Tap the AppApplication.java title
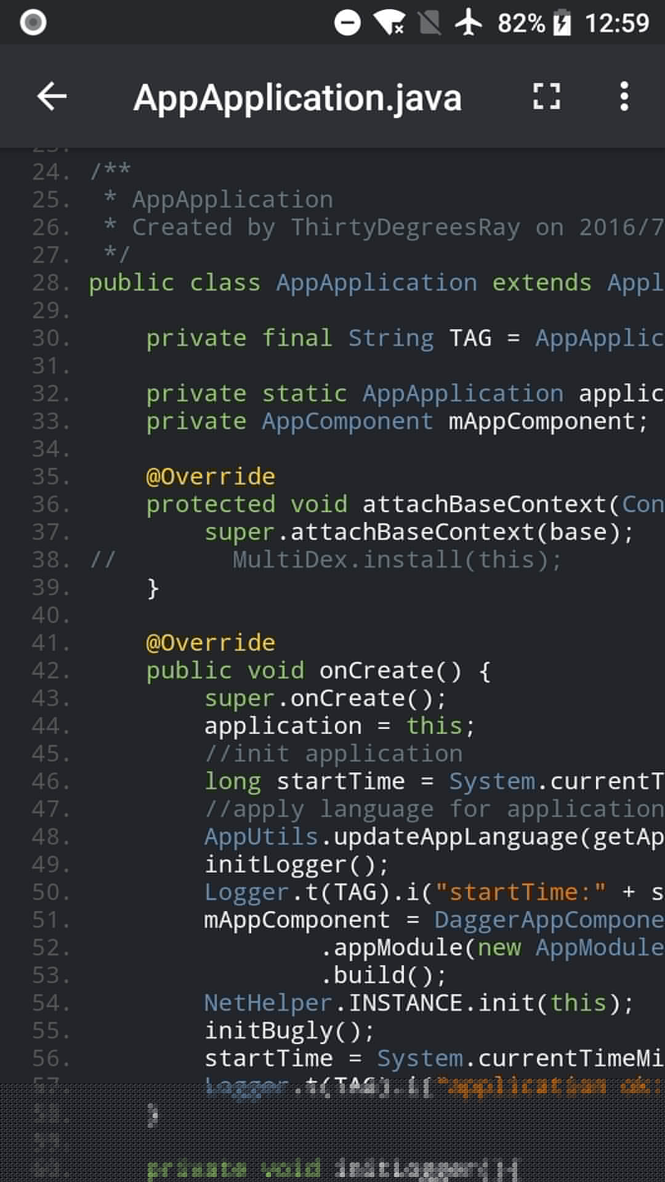The height and width of the screenshot is (1182, 665). pos(297,98)
